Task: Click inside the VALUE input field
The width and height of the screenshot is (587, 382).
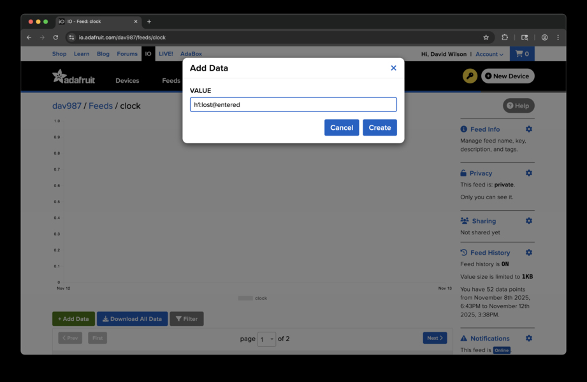Action: tap(293, 104)
